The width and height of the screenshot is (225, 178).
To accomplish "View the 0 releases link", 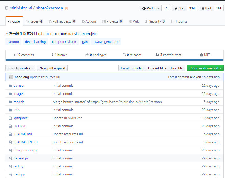I will point(132,55).
